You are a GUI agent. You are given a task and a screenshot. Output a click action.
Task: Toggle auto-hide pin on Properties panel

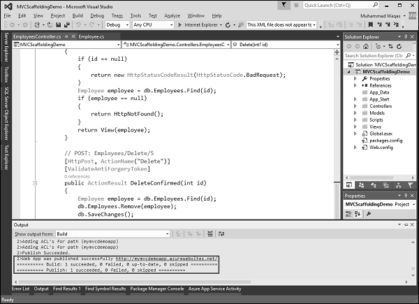coord(406,196)
